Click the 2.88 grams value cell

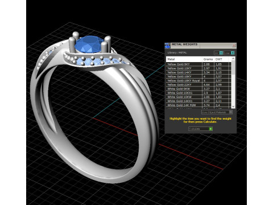(x=208, y=64)
